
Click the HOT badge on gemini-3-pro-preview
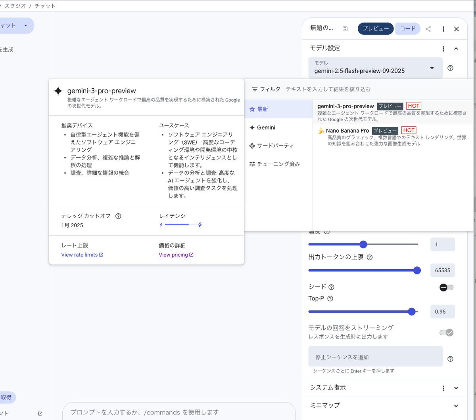point(414,106)
